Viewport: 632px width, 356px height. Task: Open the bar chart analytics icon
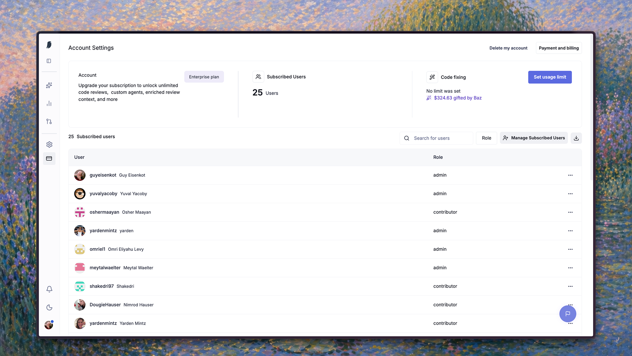(49, 103)
